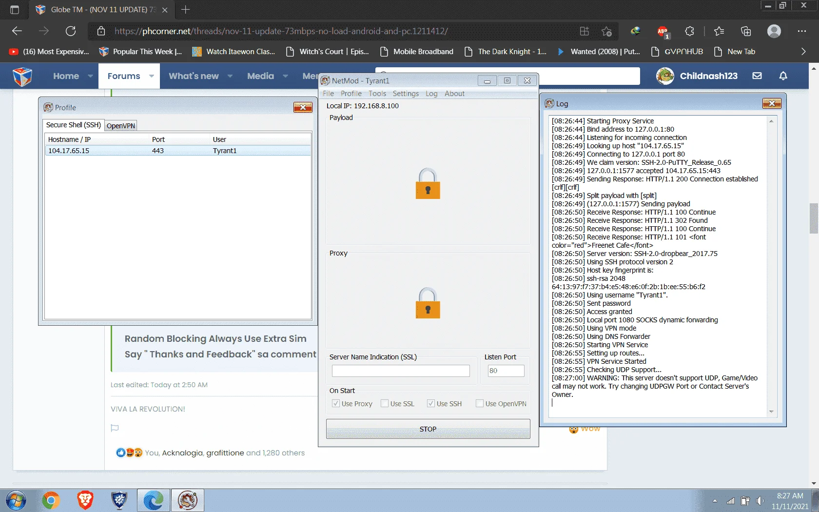Open the NetMod Profile menu
This screenshot has width=819, height=512.
point(351,94)
